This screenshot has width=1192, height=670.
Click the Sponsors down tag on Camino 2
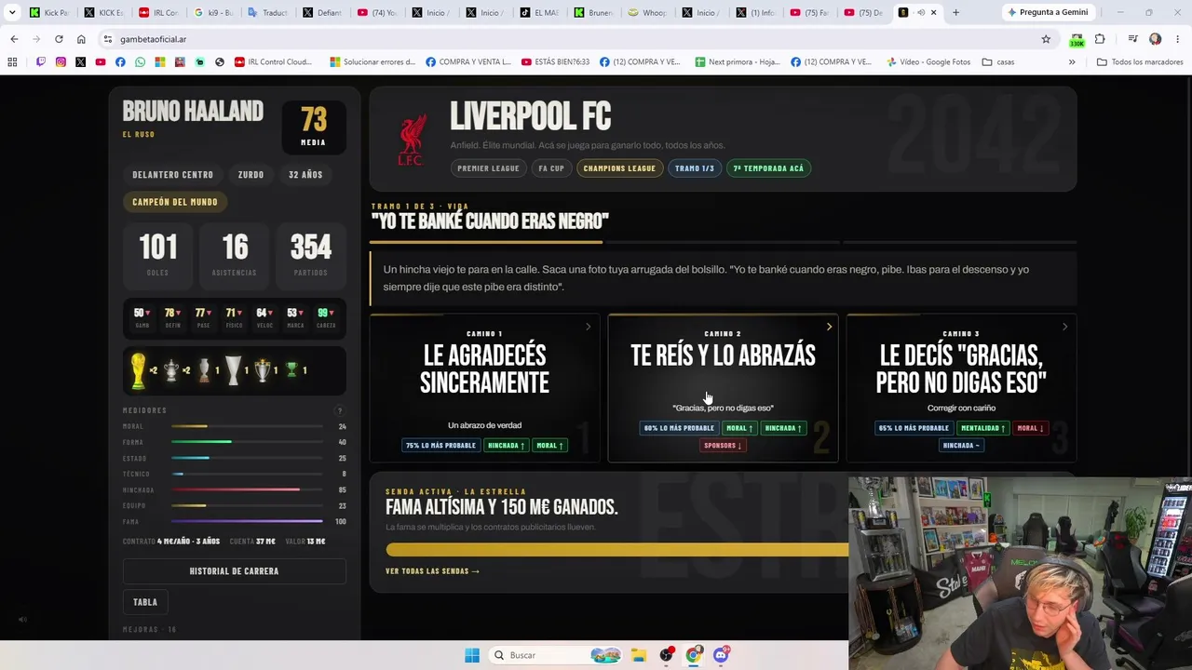click(723, 446)
